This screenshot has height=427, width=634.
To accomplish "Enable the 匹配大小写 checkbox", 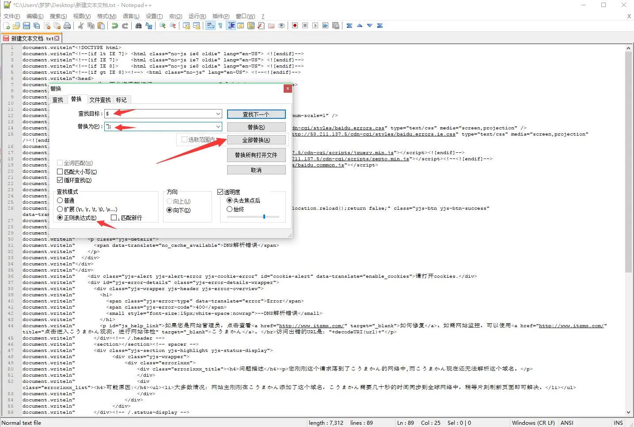I will (60, 172).
